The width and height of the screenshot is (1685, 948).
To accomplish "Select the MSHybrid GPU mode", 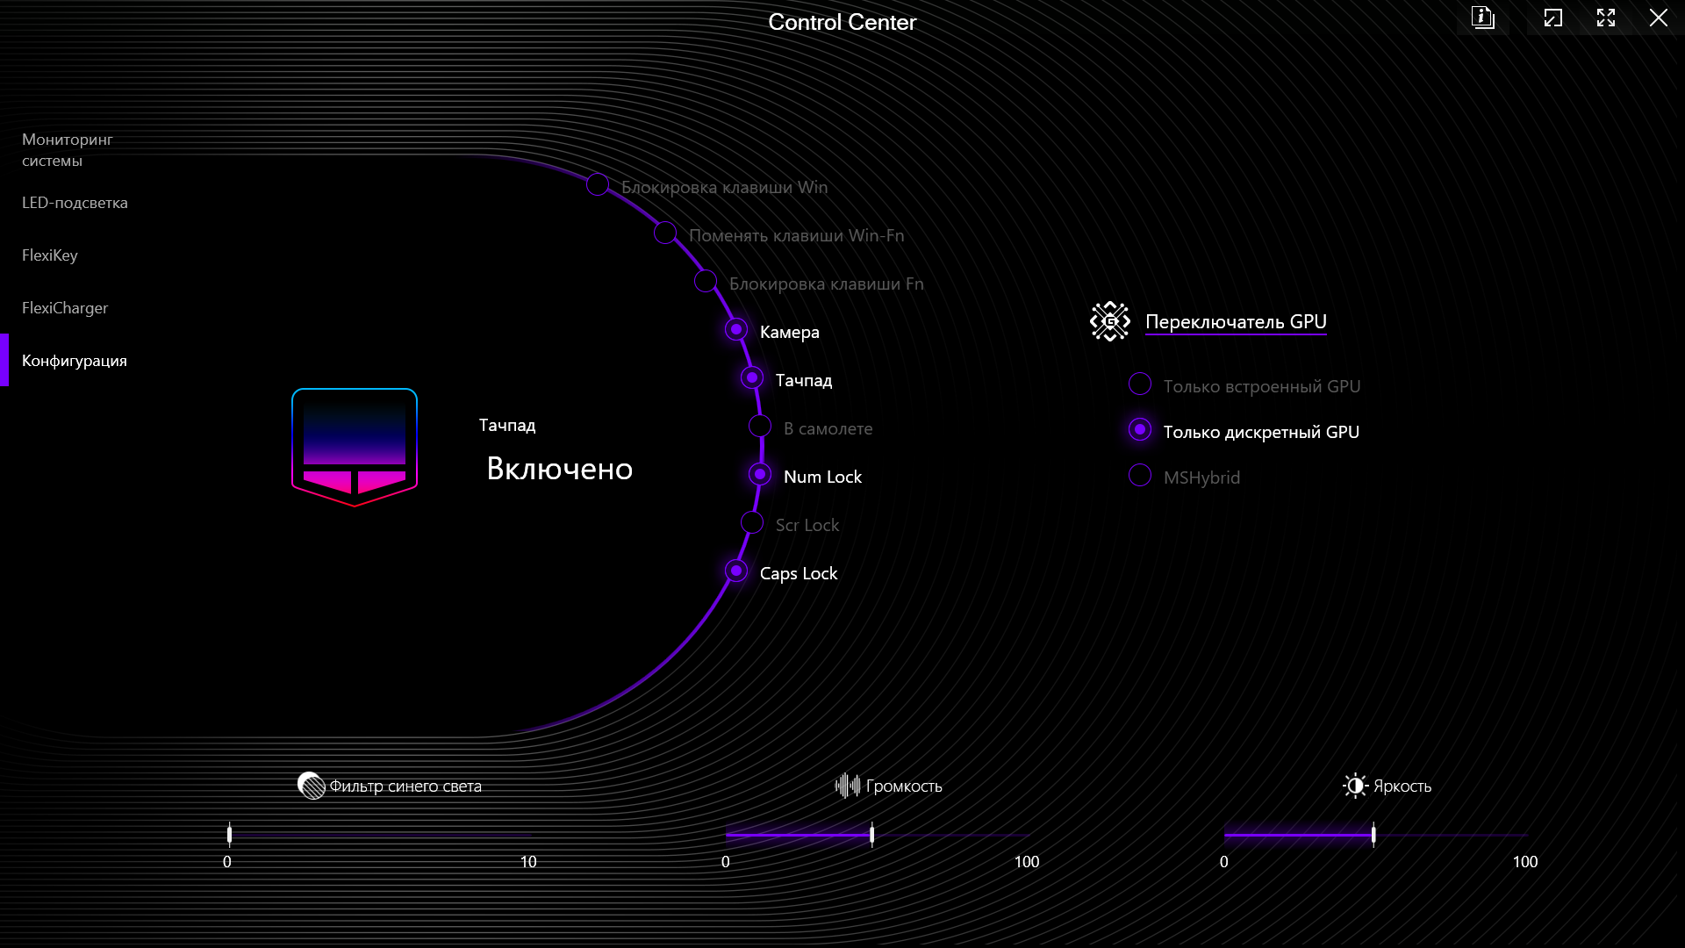I will 1140,476.
